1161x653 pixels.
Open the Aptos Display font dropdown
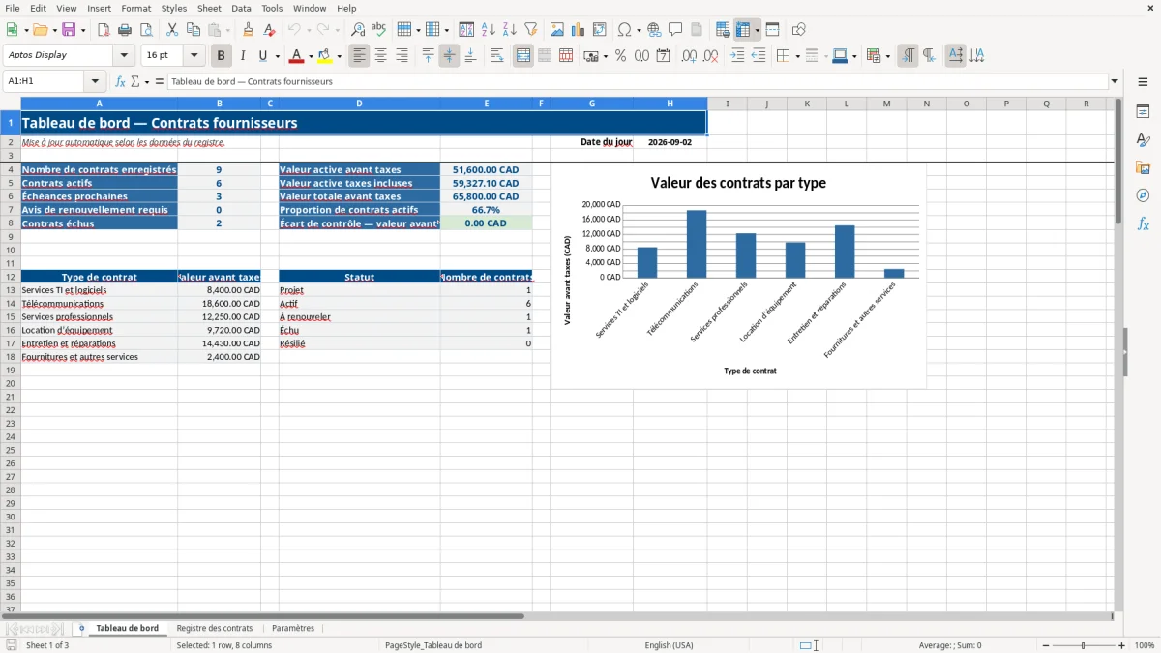click(x=124, y=56)
